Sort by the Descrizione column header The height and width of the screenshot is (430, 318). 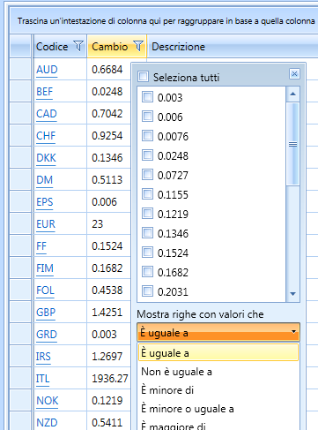[178, 46]
